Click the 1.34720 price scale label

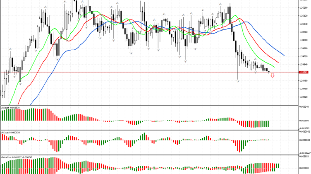tap(304, 56)
